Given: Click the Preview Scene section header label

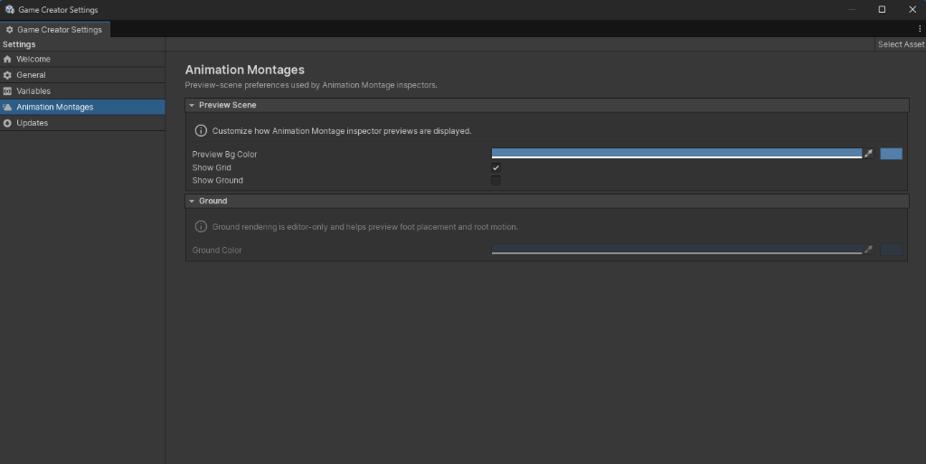Looking at the screenshot, I should point(227,105).
